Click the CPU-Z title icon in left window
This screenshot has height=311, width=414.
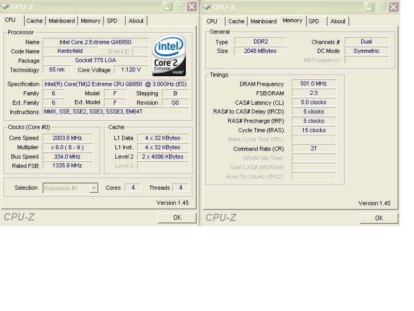click(x=5, y=6)
